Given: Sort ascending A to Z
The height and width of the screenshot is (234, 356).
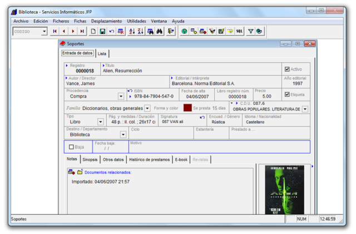Looking at the screenshot, I should (132, 31).
